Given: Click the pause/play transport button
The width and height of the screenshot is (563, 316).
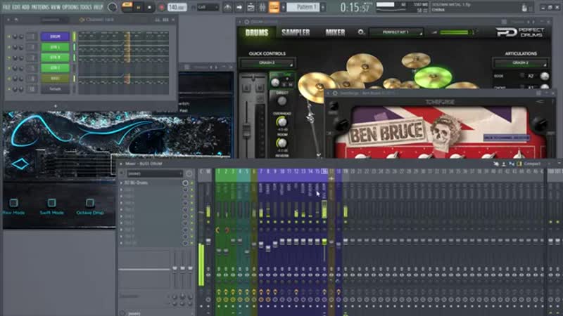Looking at the screenshot, I should [x=138, y=7].
